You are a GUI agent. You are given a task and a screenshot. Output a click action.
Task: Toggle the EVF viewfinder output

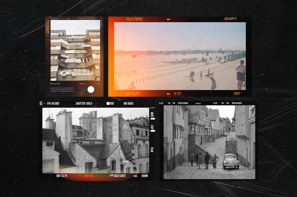(x=152, y=127)
